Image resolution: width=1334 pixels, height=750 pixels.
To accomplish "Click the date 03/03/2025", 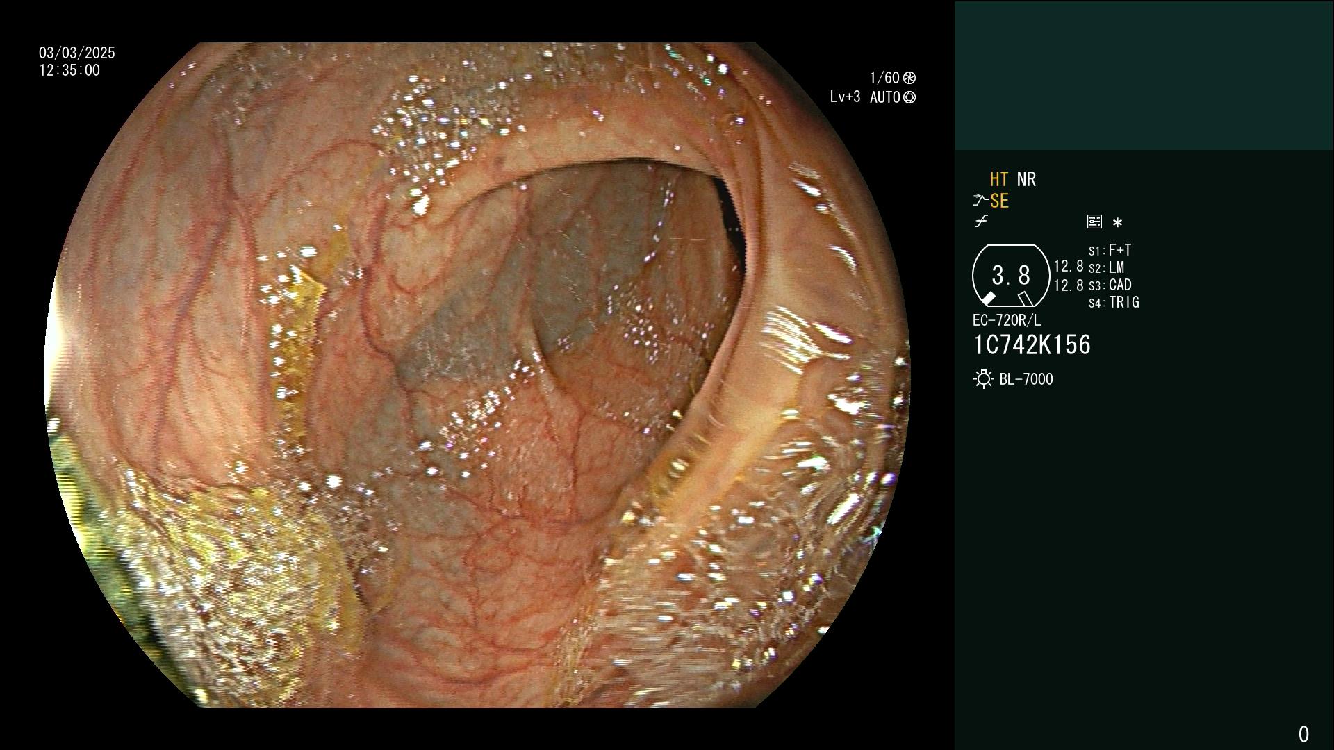I will click(77, 53).
